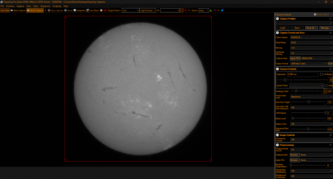Open the Hardware Binning dropdown
Image resolution: width=333 pixels, height=179 pixels.
[x=311, y=53]
